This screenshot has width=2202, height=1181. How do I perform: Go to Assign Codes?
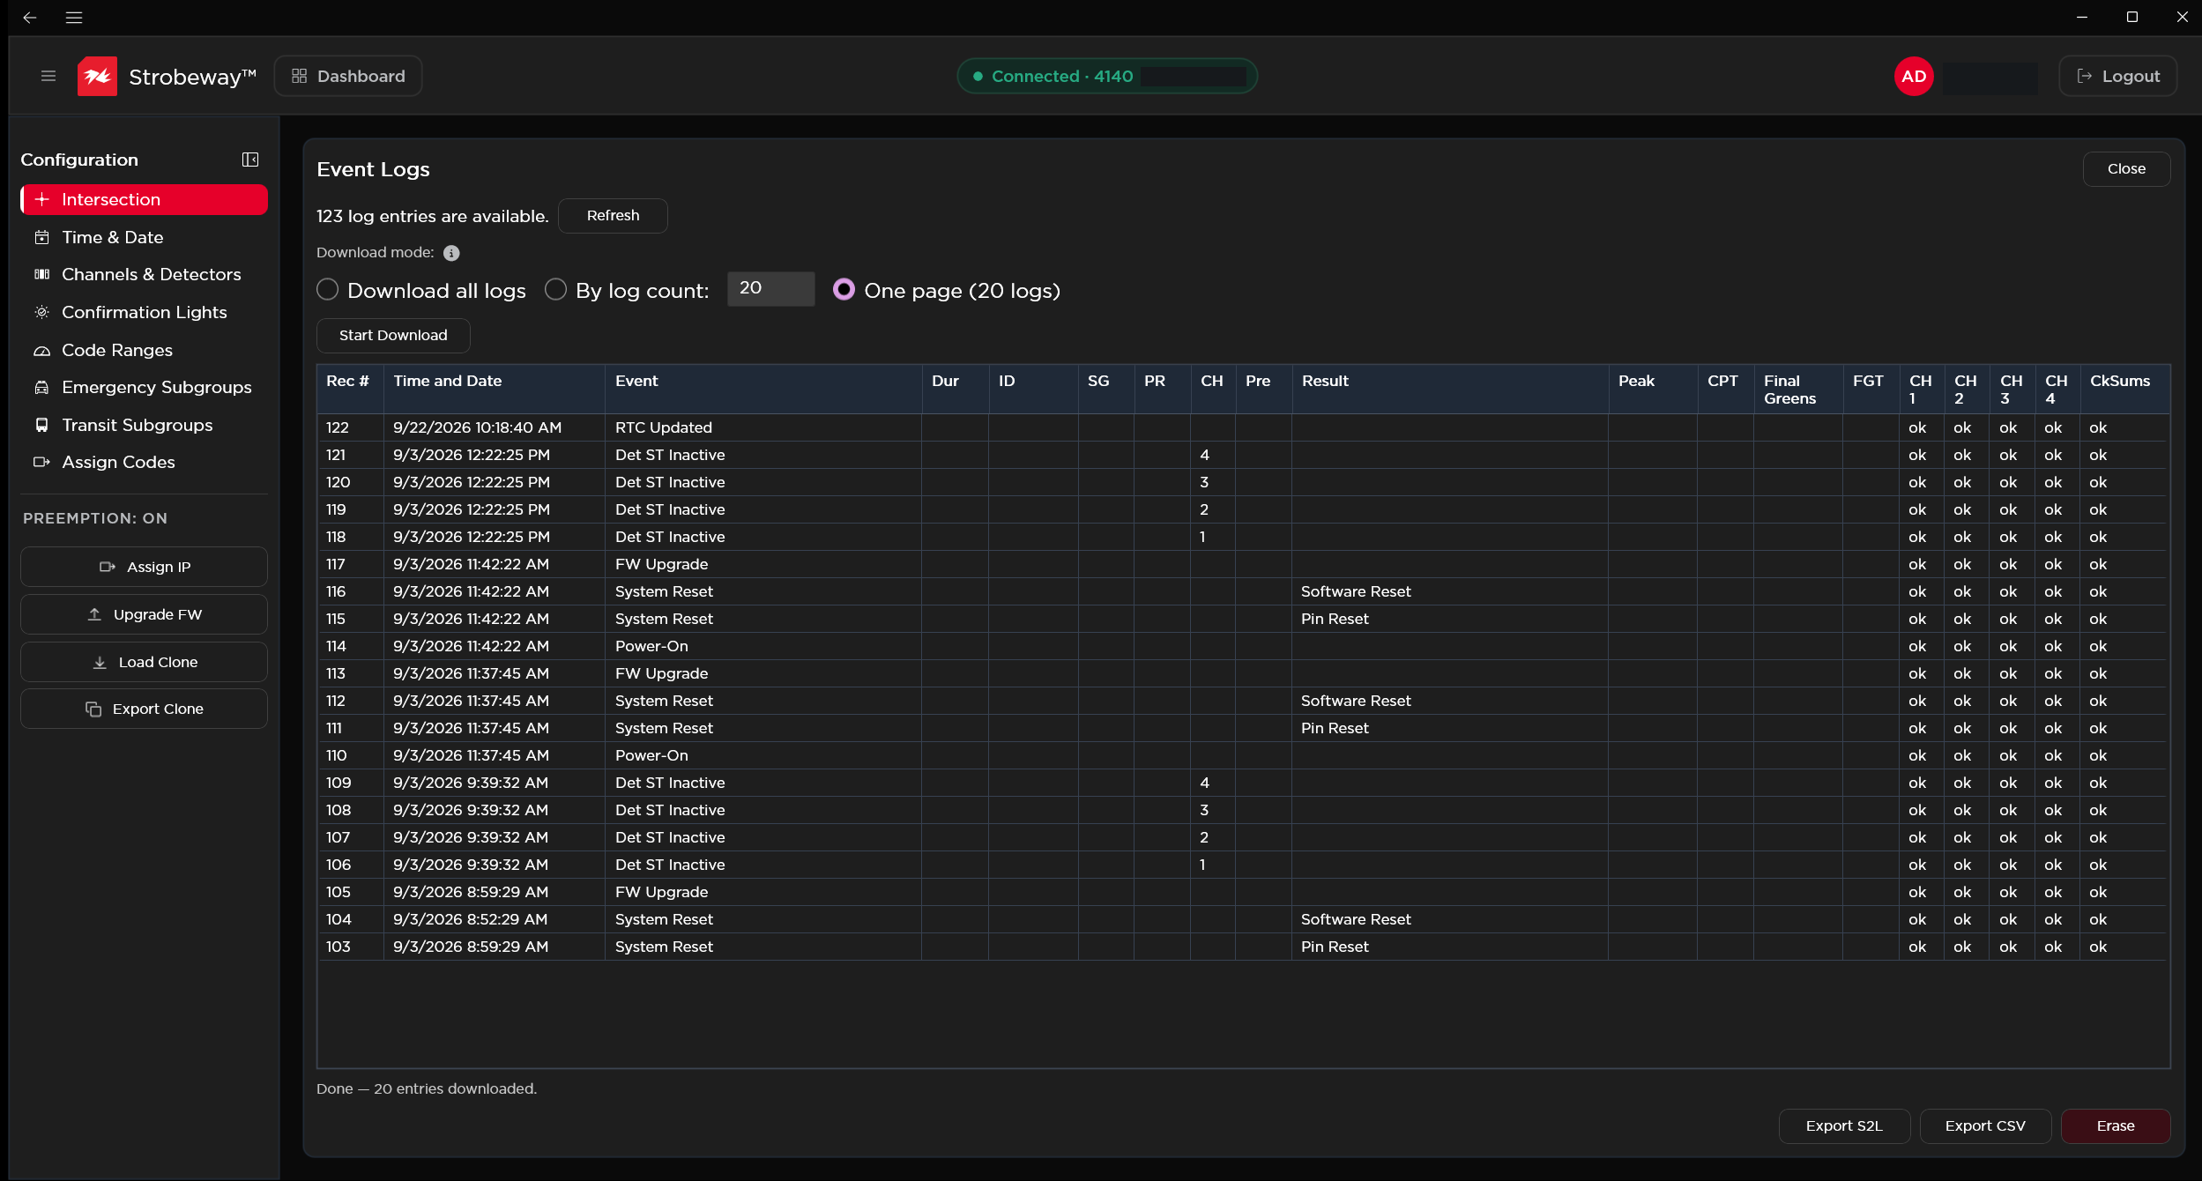145,462
